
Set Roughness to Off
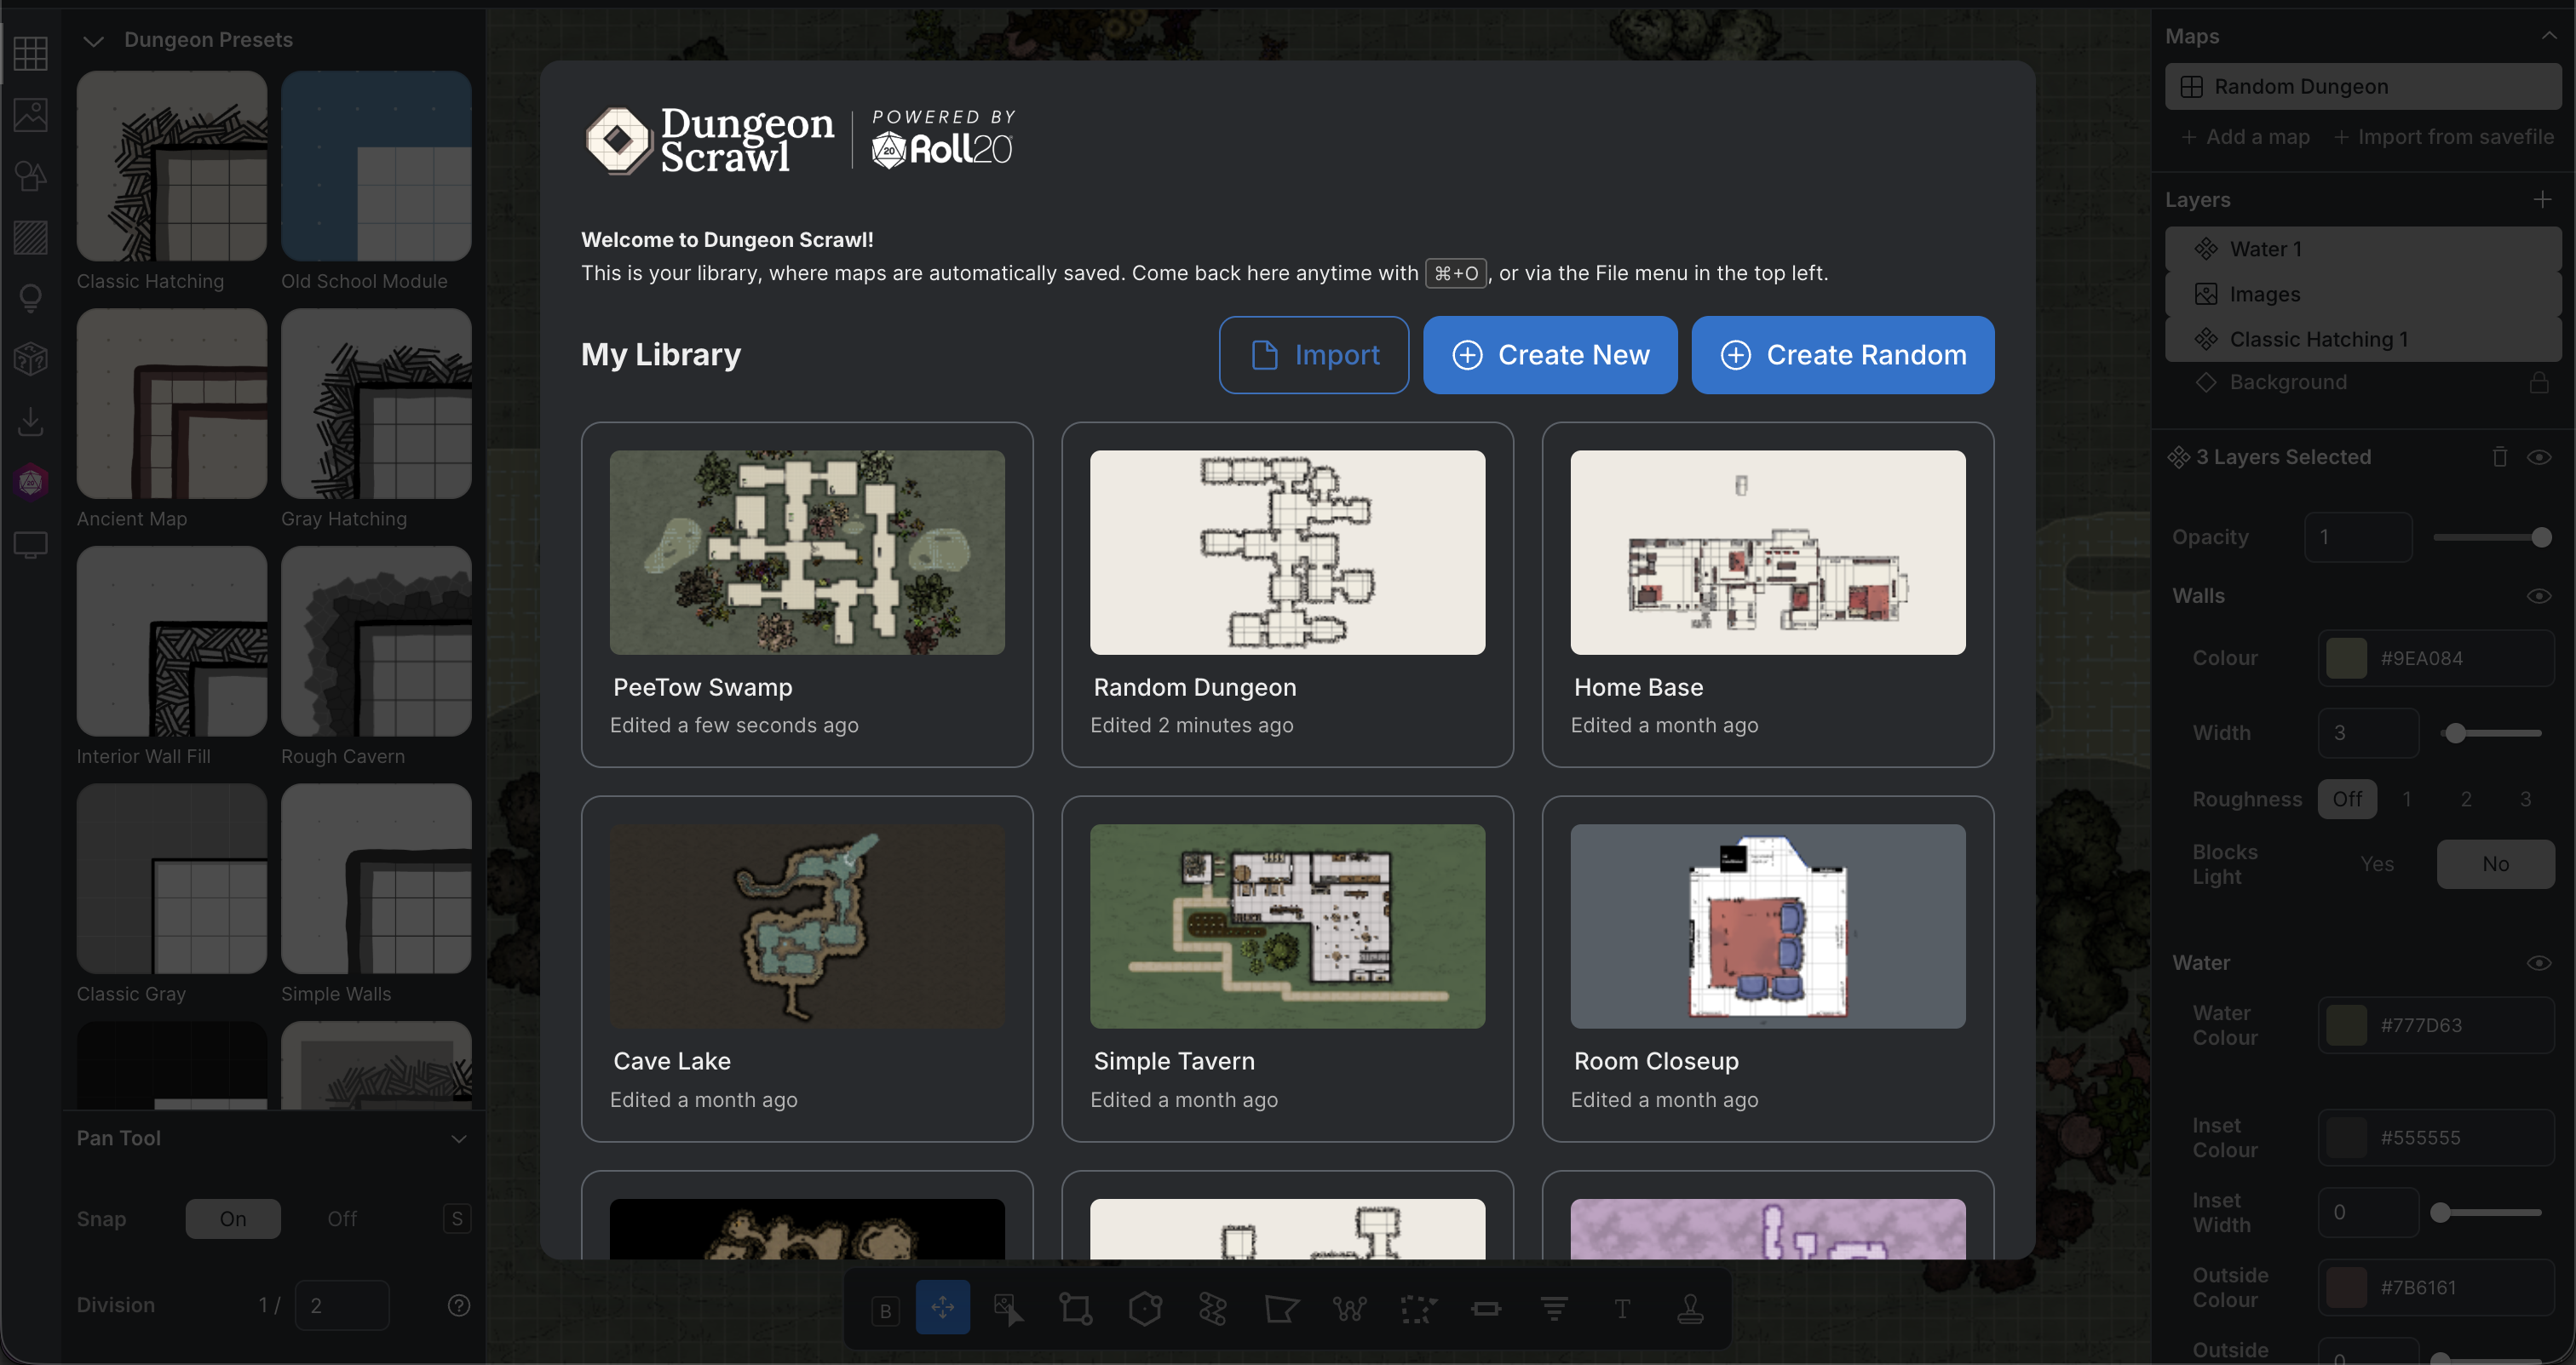click(2347, 799)
